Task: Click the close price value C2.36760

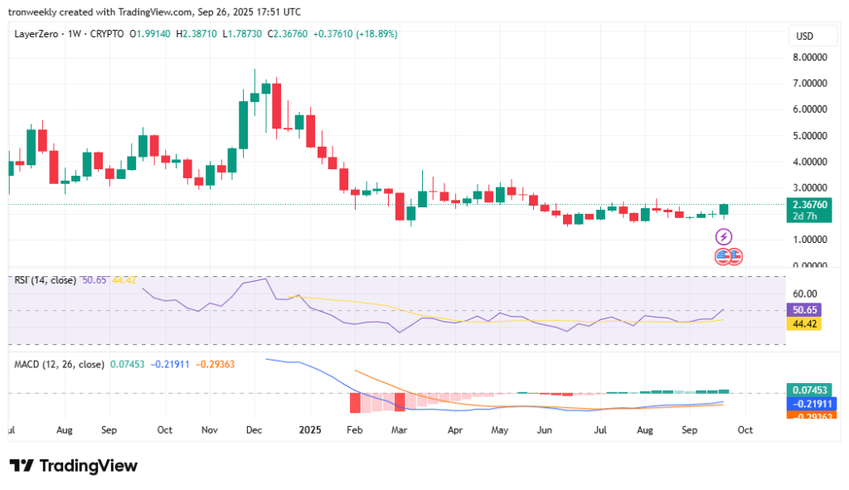Action: pos(288,33)
